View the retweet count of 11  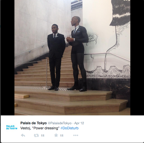coord(43,136)
